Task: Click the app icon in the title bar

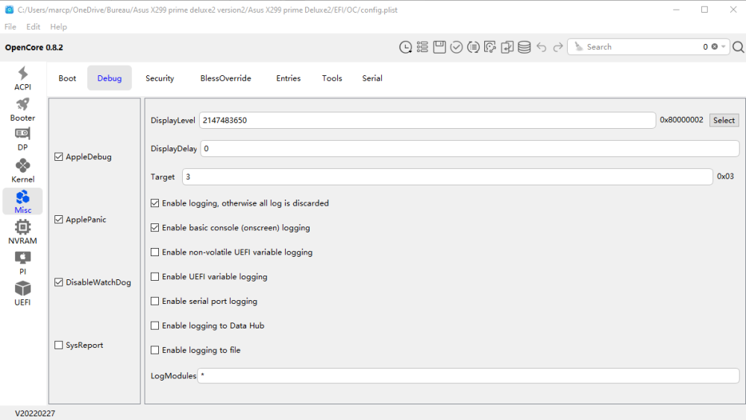Action: [9, 10]
